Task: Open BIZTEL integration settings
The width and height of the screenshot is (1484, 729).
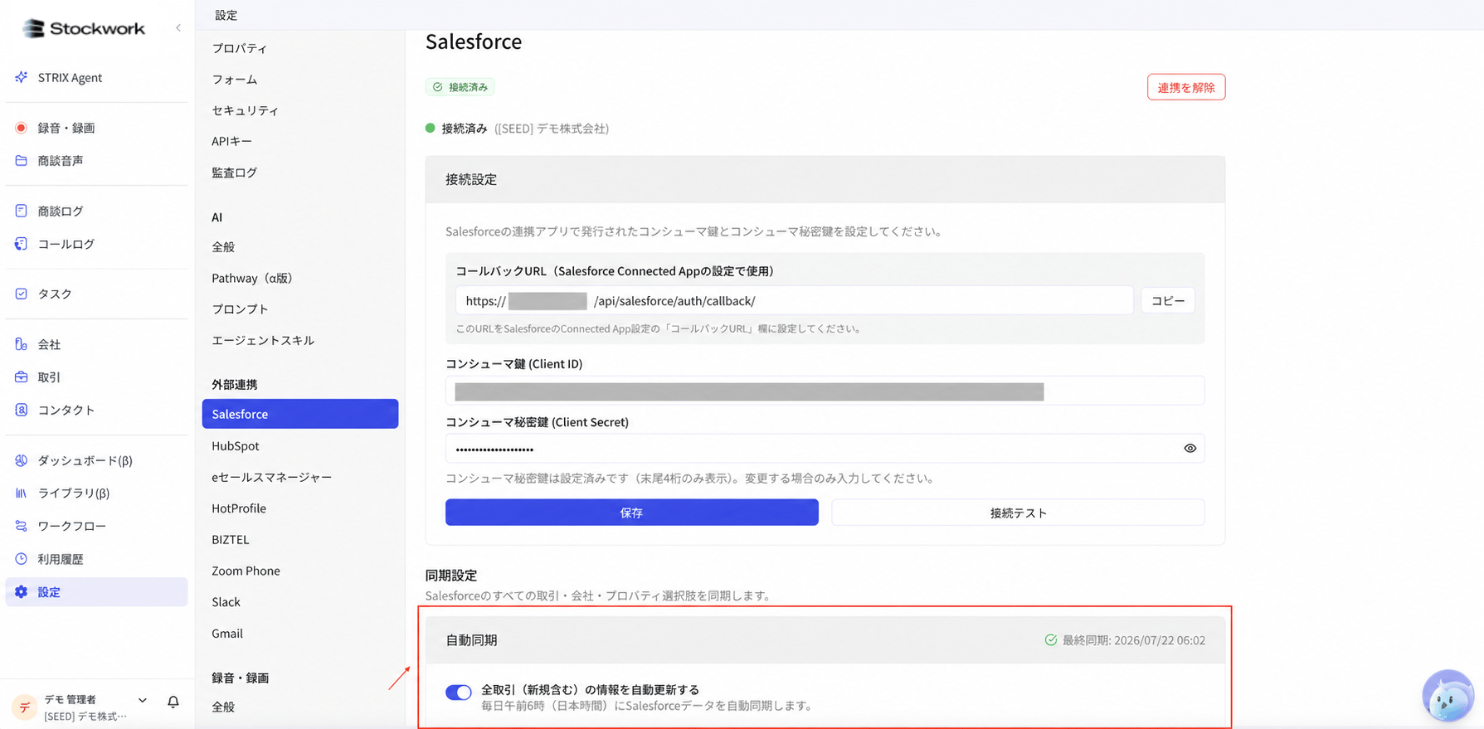Action: (231, 540)
